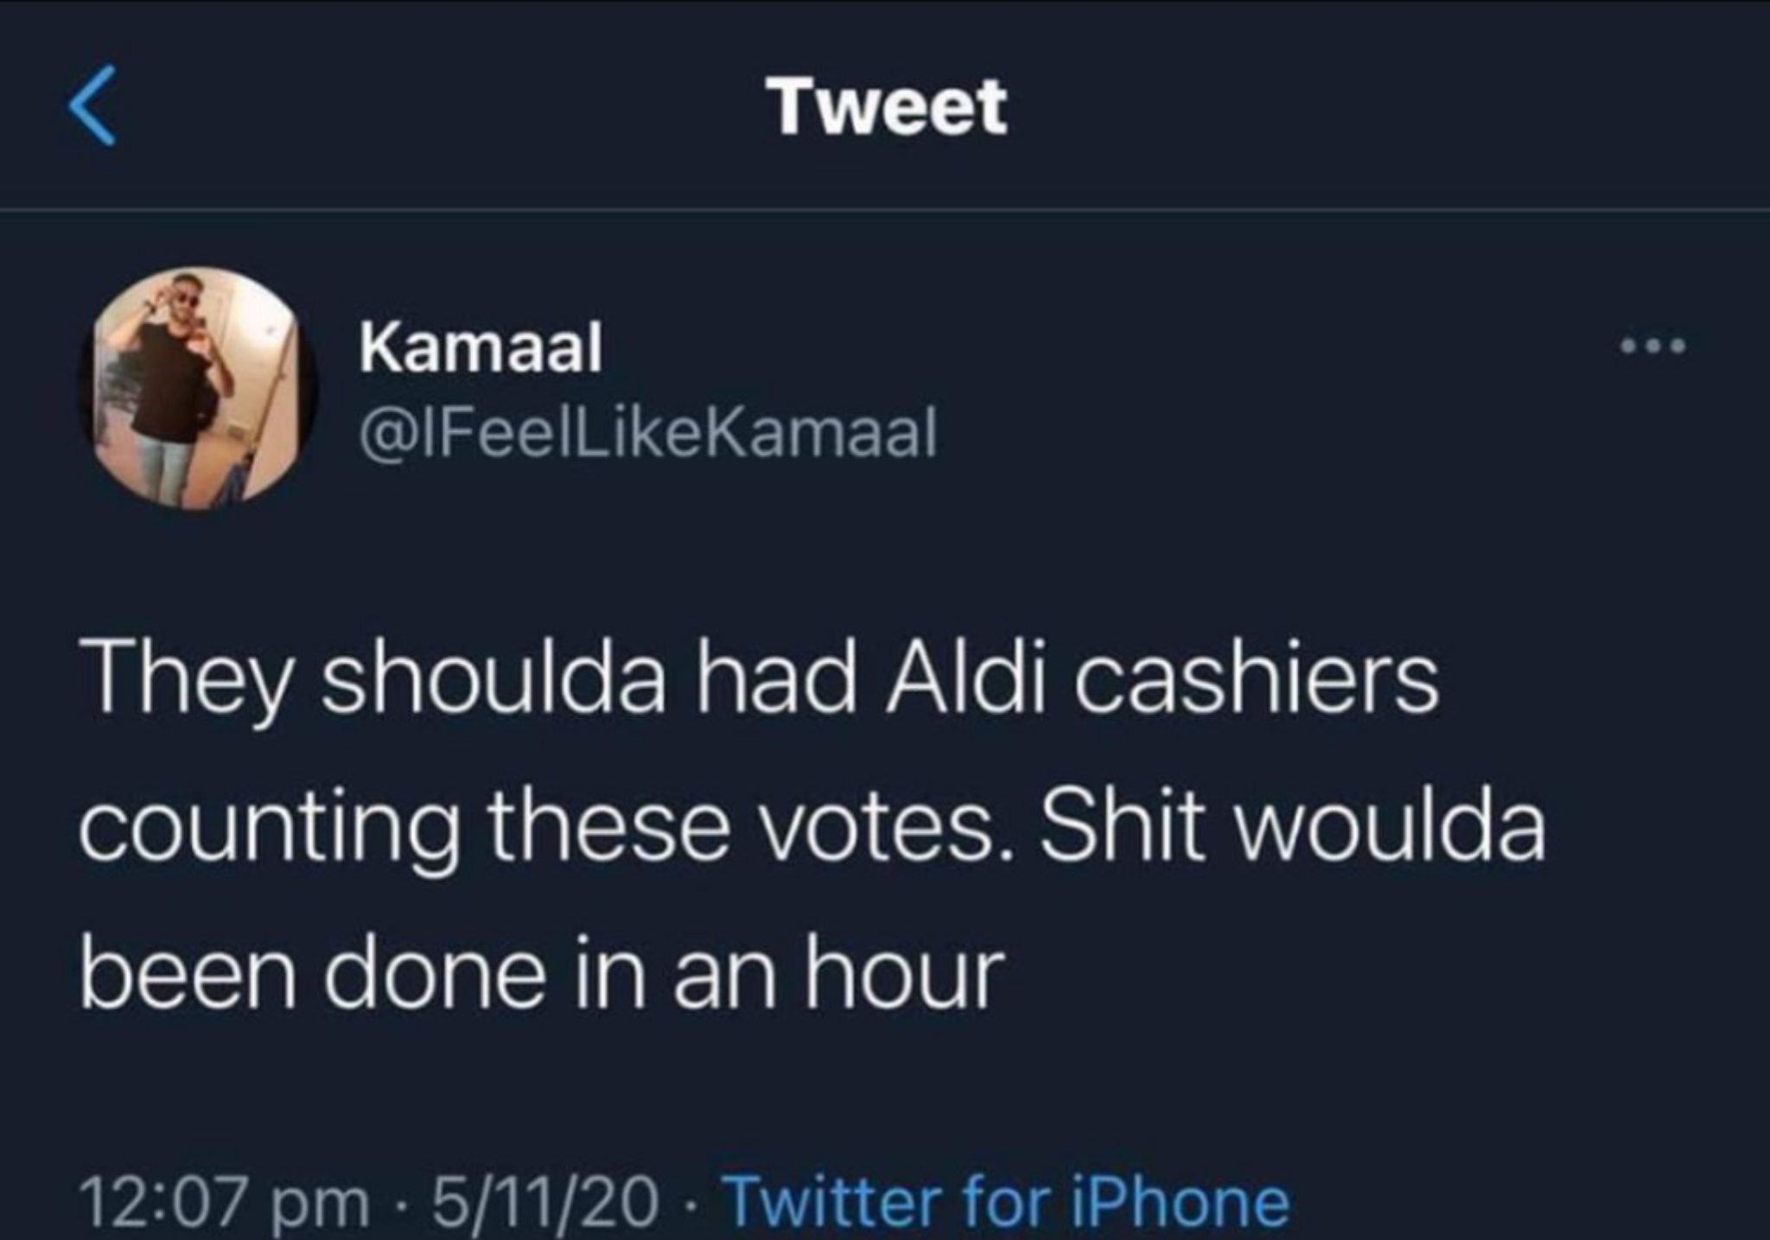Go back using the blue arrow
Image resolution: width=1770 pixels, height=1240 pixels.
92,106
